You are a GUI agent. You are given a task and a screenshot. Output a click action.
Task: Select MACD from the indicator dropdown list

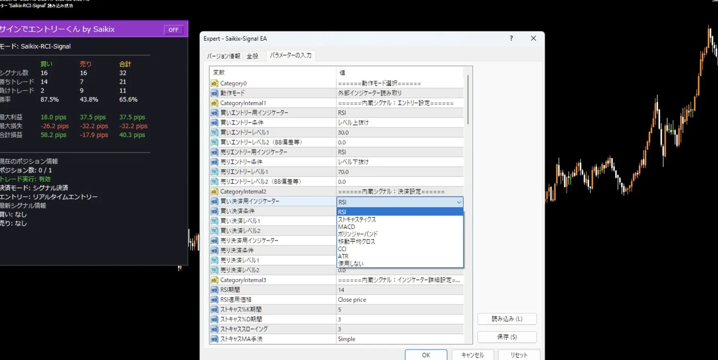click(346, 227)
